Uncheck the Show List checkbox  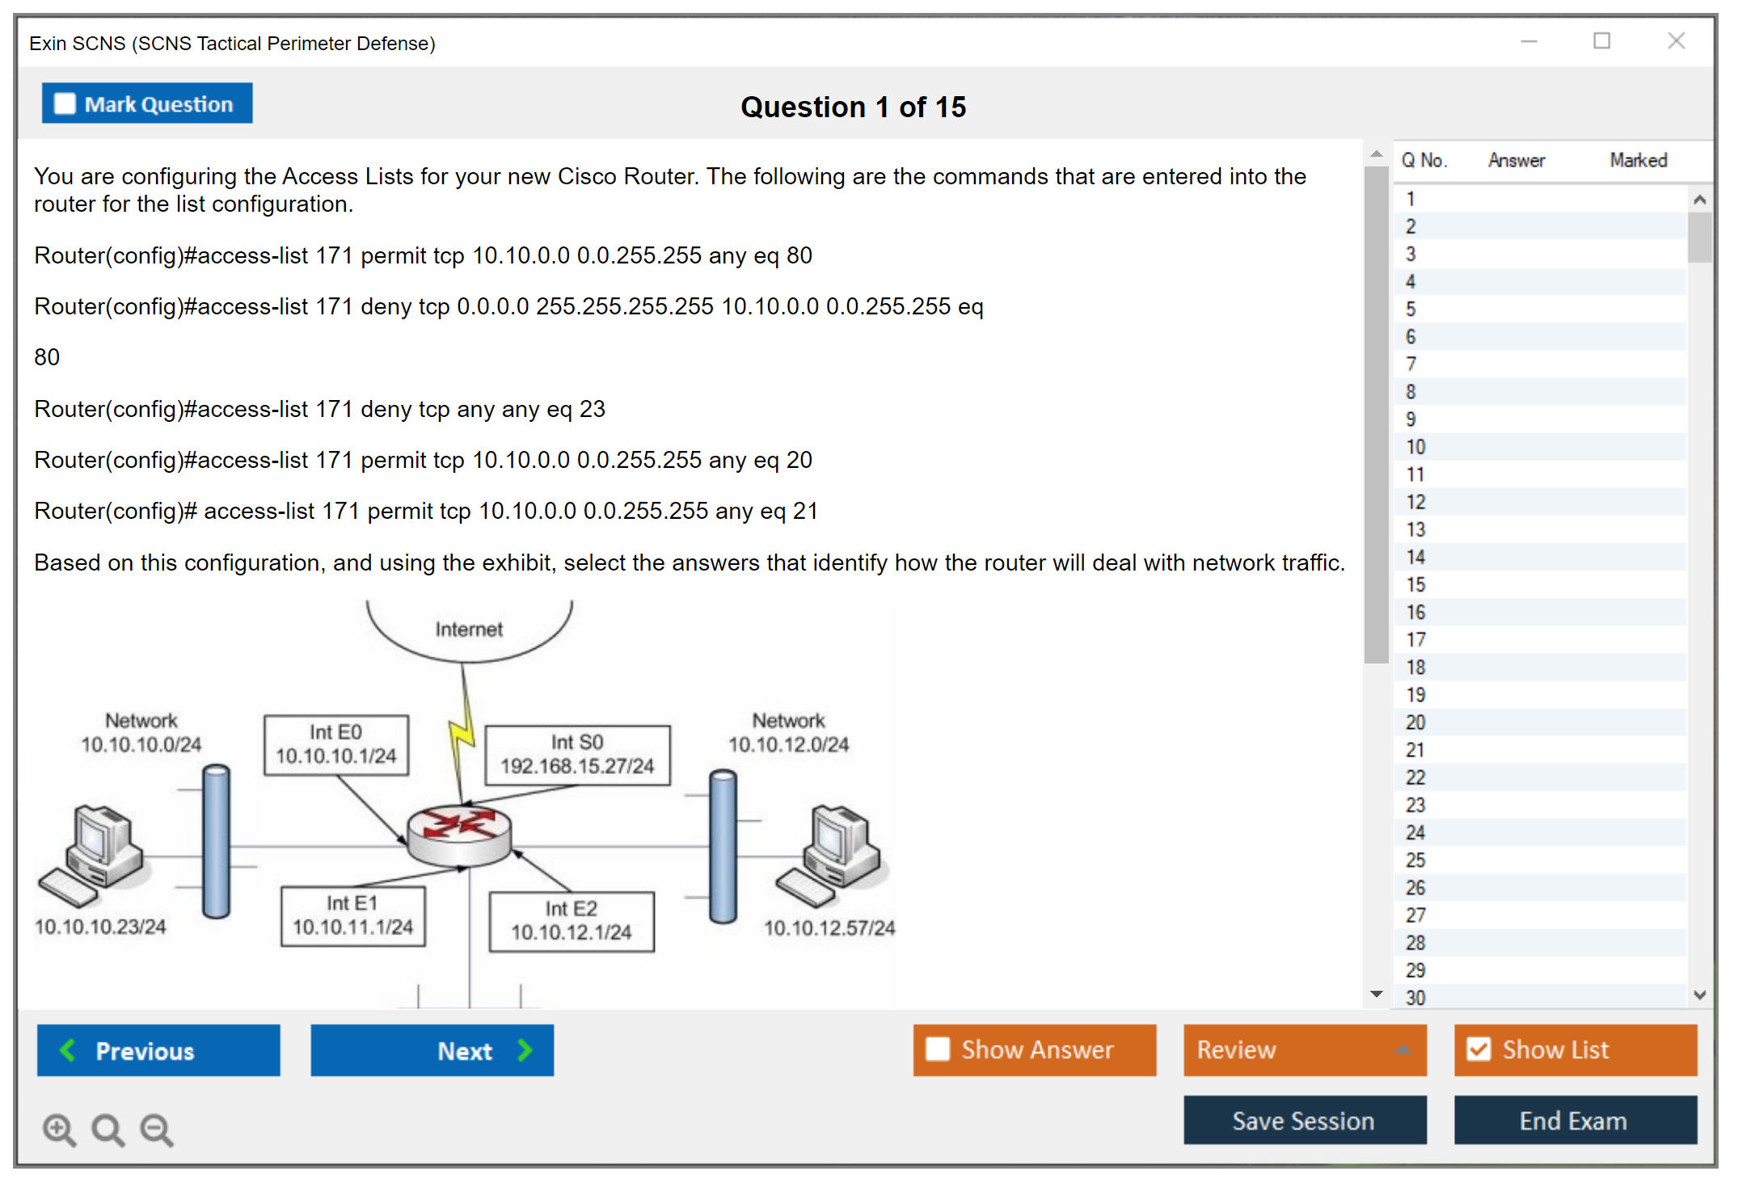pyautogui.click(x=1479, y=1049)
